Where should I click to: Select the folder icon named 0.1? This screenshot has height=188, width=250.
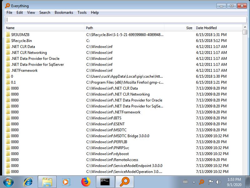coord(8,82)
